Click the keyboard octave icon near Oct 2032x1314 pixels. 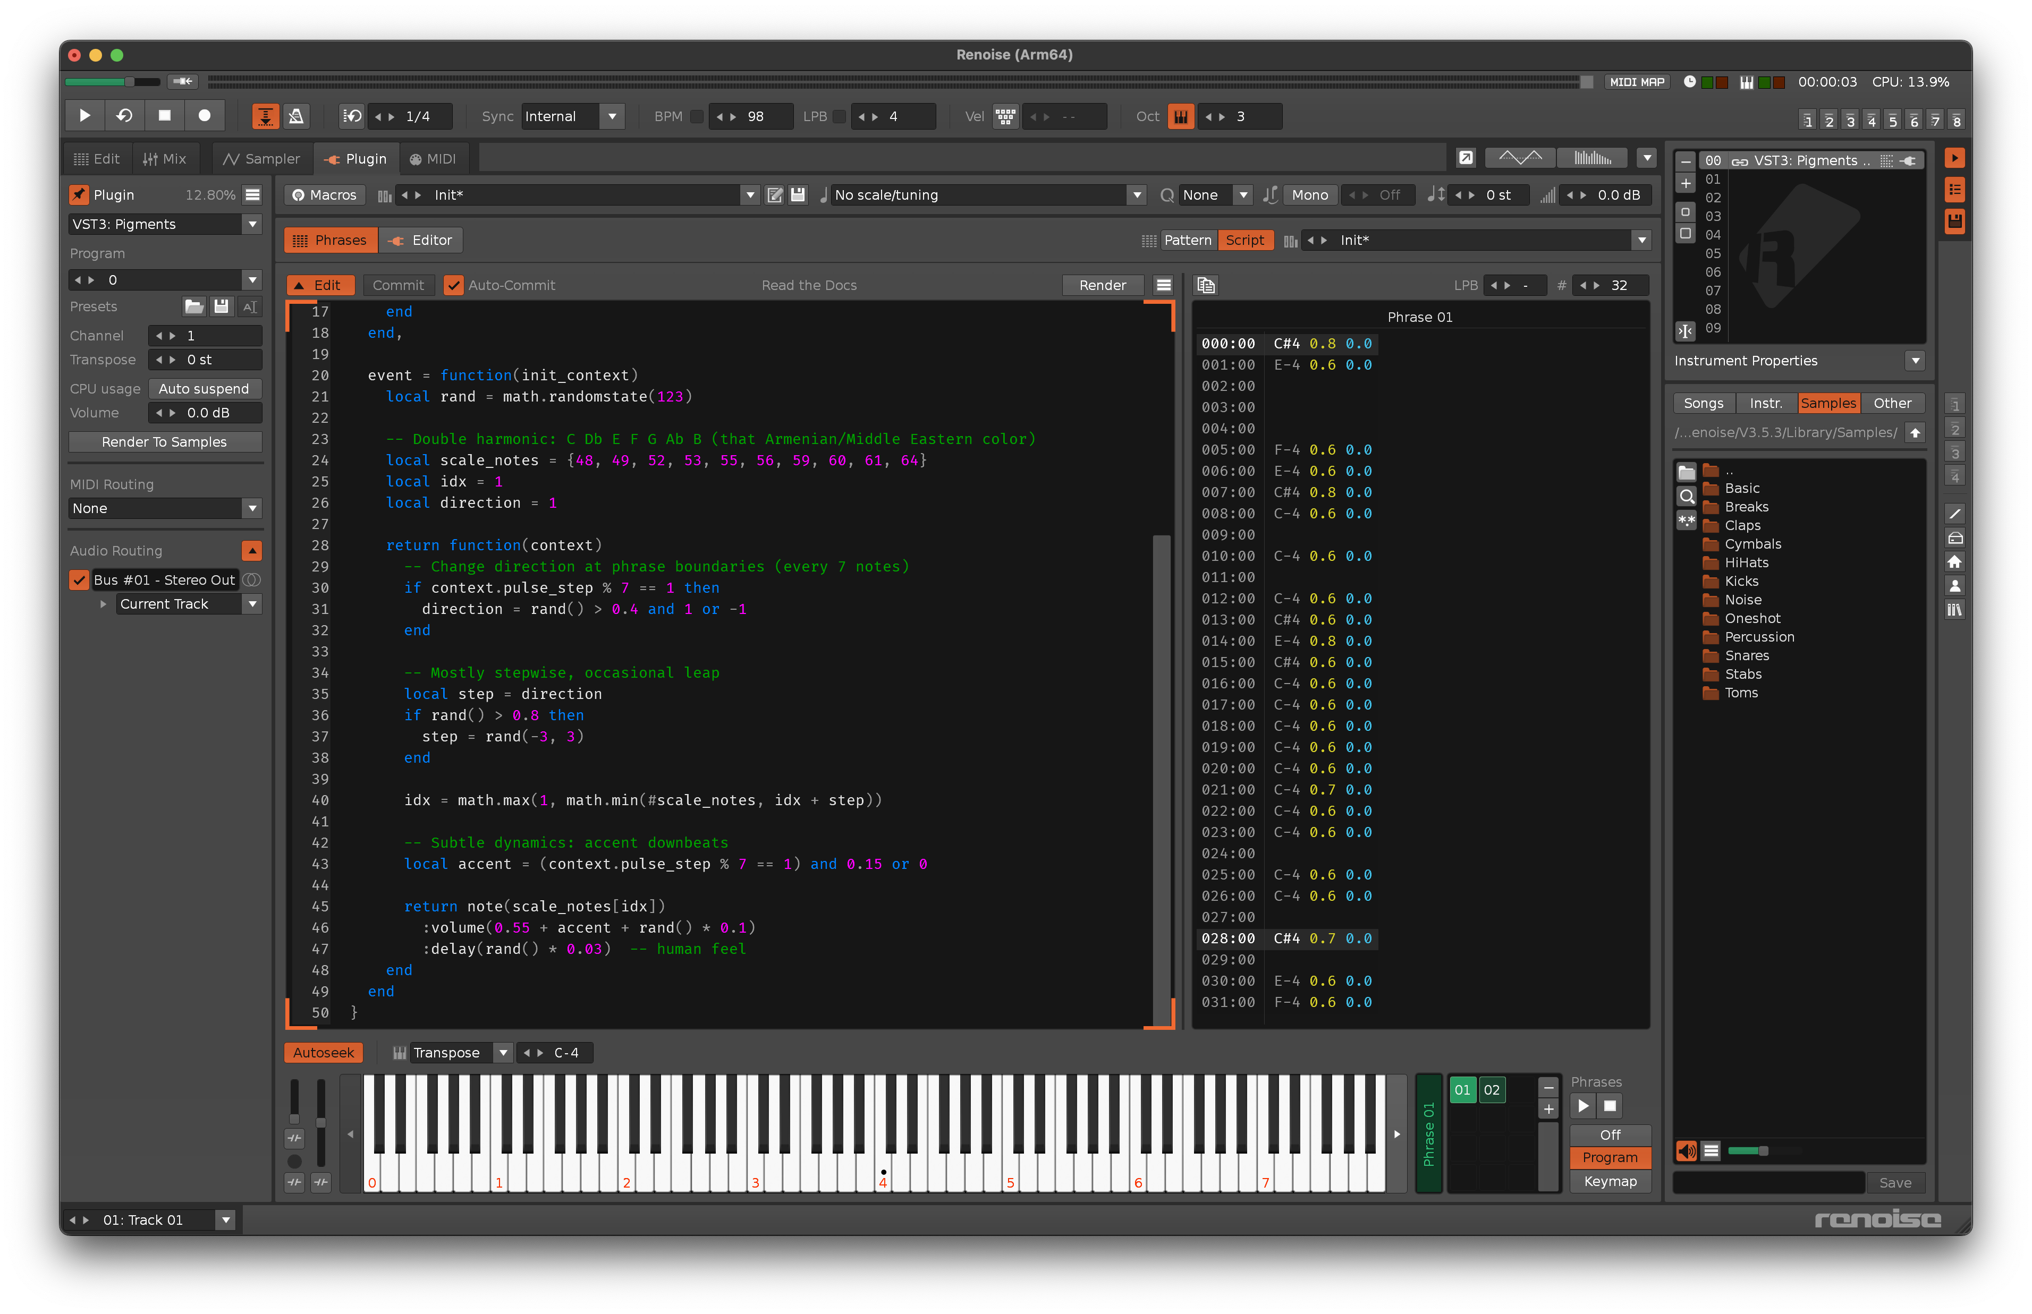pyautogui.click(x=1180, y=116)
